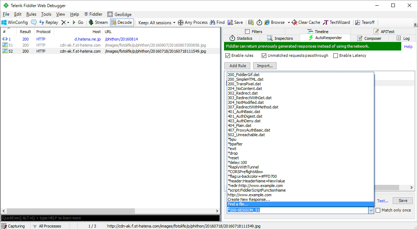Viewport: 418px width, 230px height.
Task: Pick Any Process target icon
Action: click(181, 22)
